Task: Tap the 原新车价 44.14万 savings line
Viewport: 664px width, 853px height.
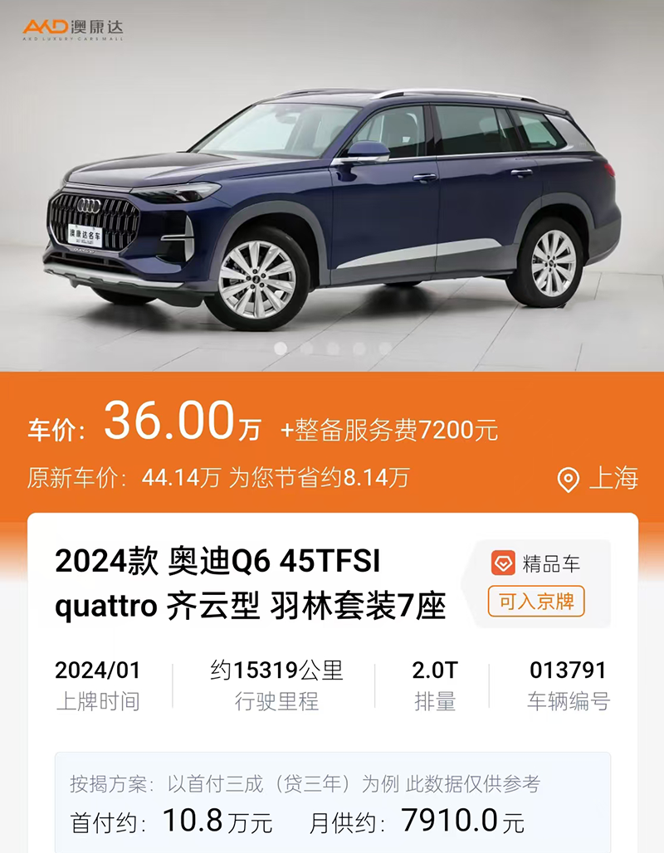Action: pos(218,478)
